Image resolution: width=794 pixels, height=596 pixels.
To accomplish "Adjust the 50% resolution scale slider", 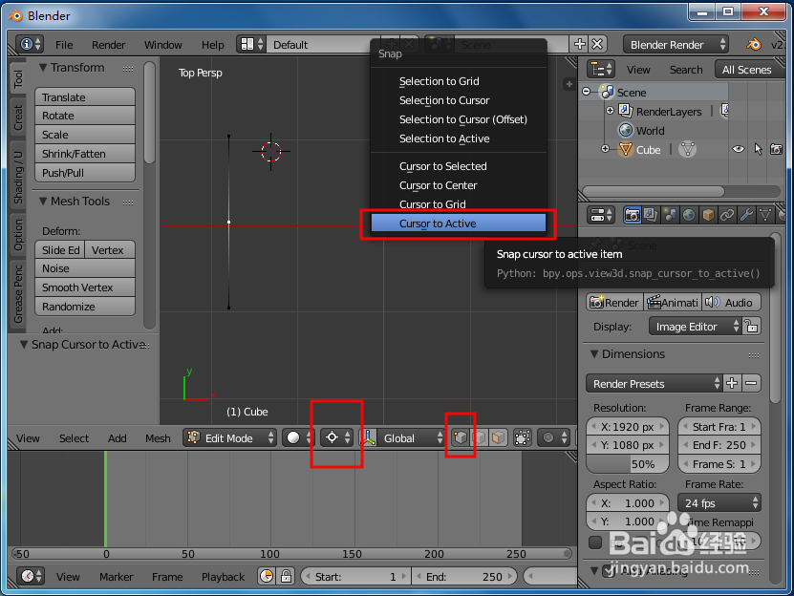I will 628,464.
